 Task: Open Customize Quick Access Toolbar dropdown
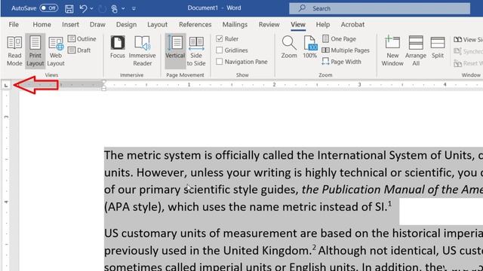click(134, 8)
